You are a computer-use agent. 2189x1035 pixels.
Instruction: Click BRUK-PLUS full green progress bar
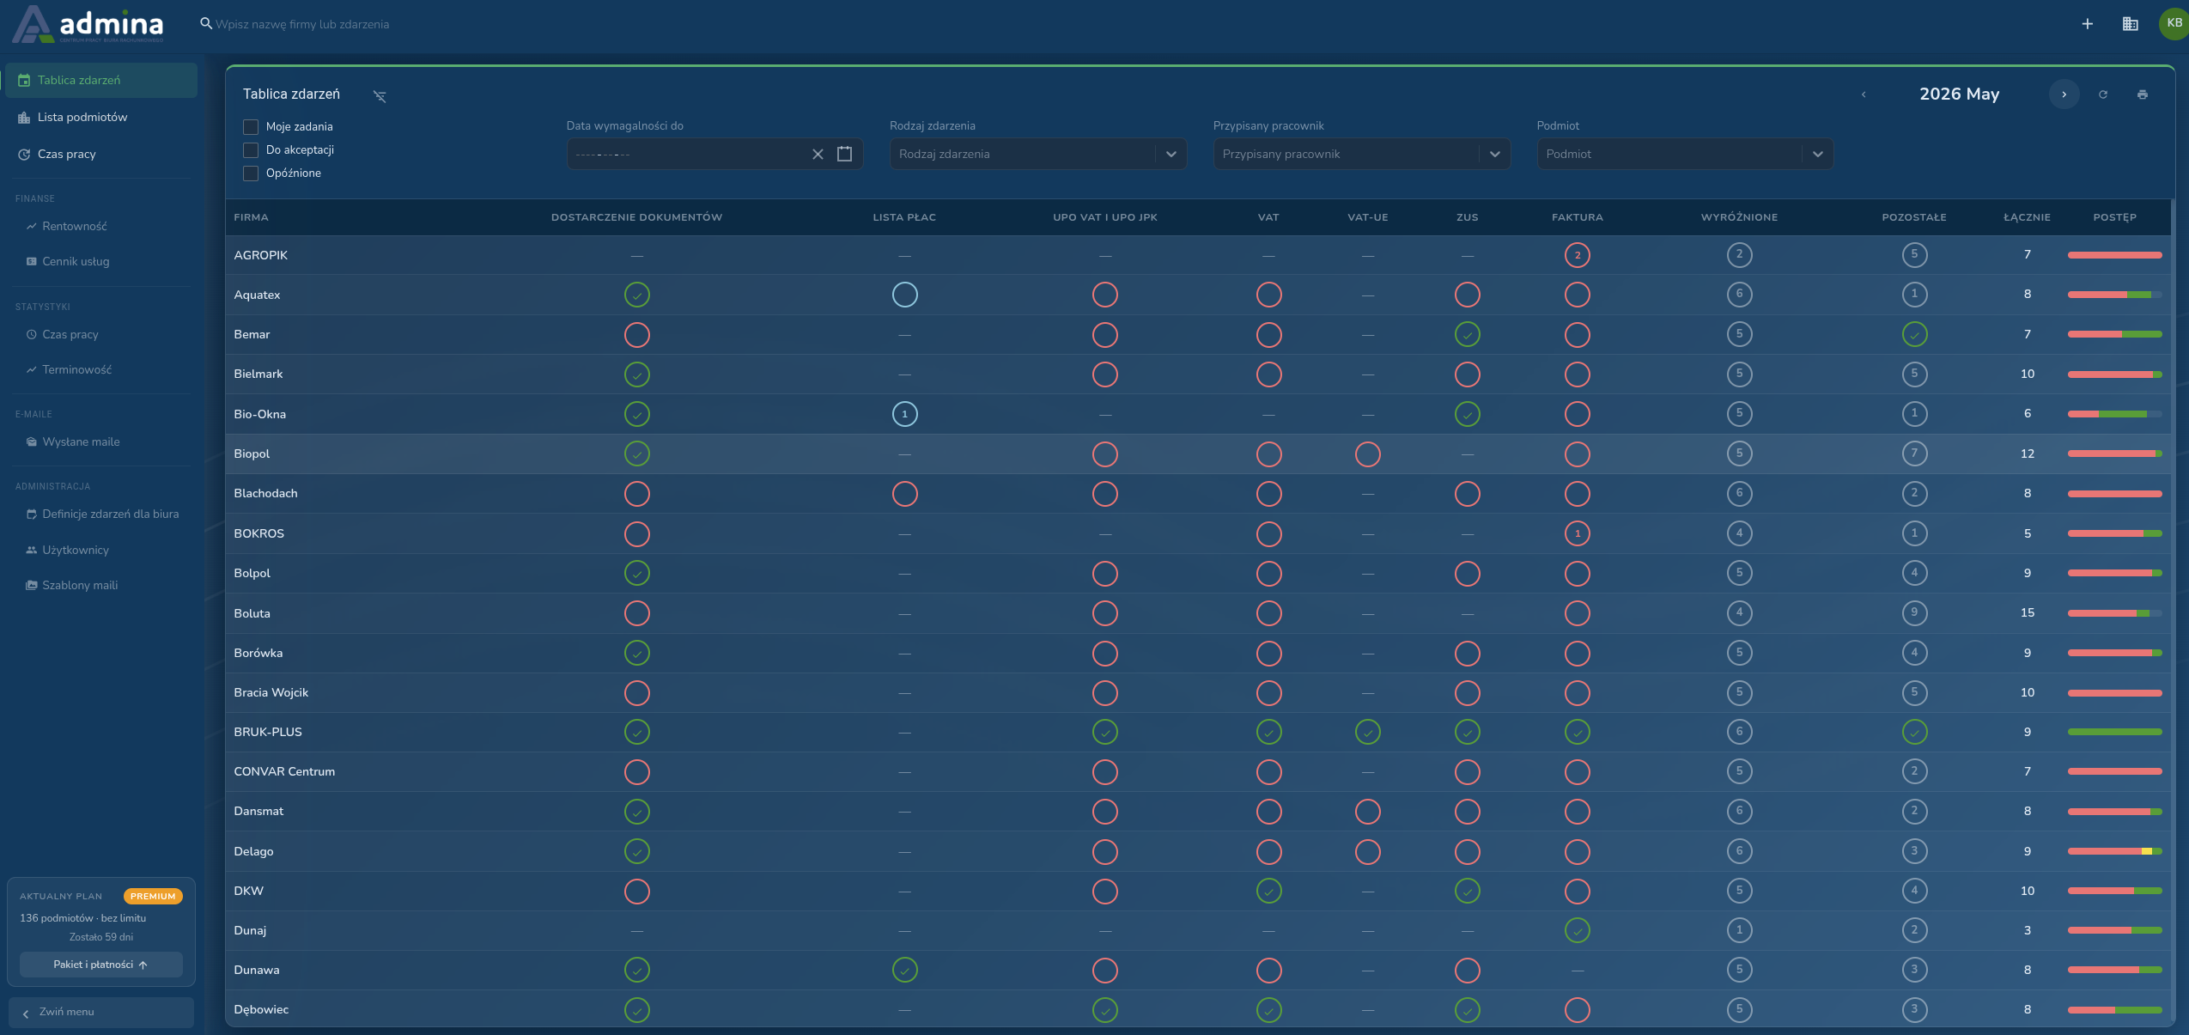[x=2115, y=732]
